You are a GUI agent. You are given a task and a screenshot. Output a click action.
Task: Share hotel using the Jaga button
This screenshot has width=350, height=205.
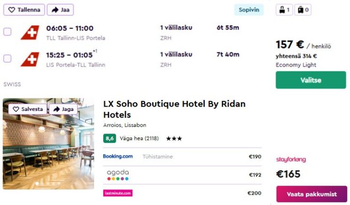tap(63, 109)
